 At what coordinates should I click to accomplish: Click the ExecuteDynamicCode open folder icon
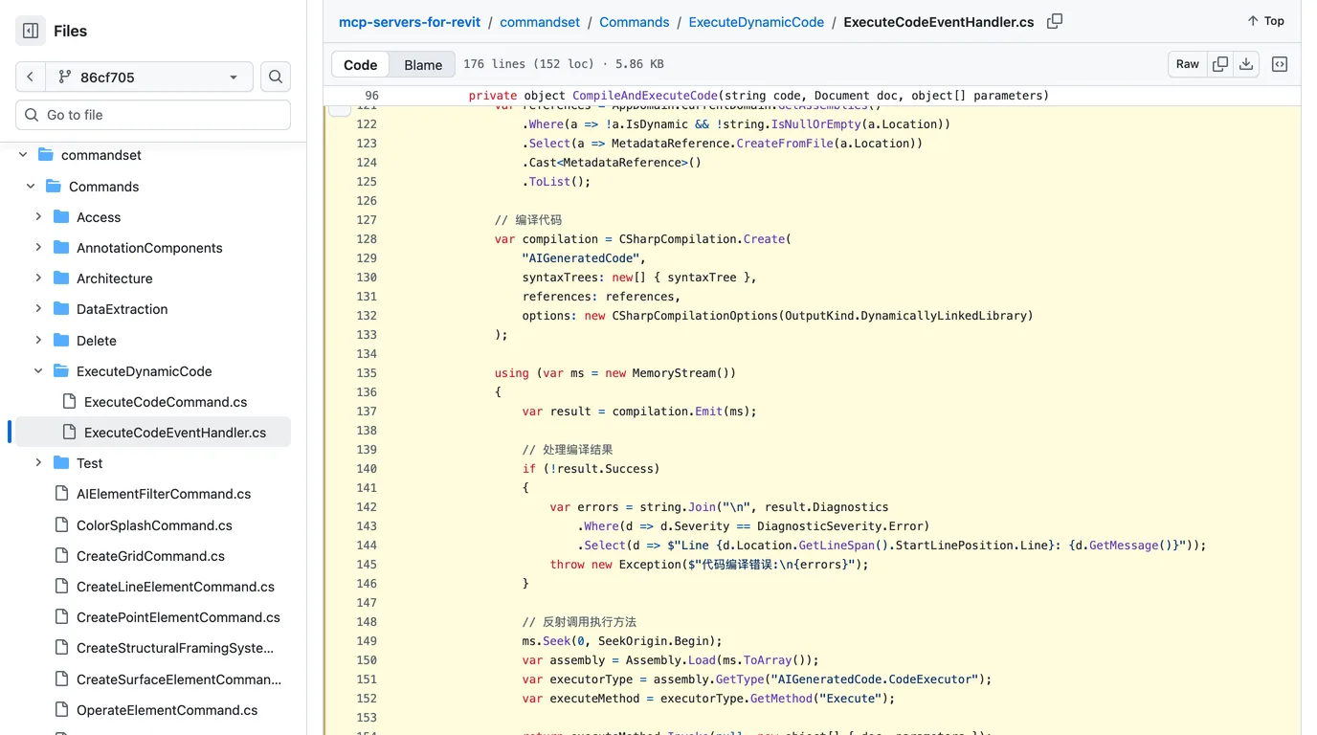pyautogui.click(x=61, y=371)
